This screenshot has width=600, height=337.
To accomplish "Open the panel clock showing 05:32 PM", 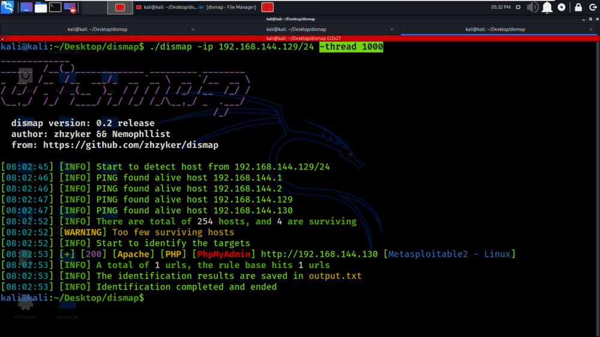I will tap(500, 7).
